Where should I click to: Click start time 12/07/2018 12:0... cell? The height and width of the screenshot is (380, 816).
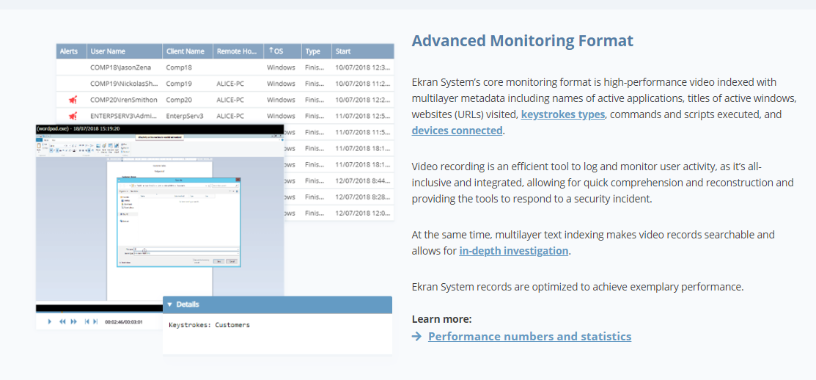[x=363, y=213]
